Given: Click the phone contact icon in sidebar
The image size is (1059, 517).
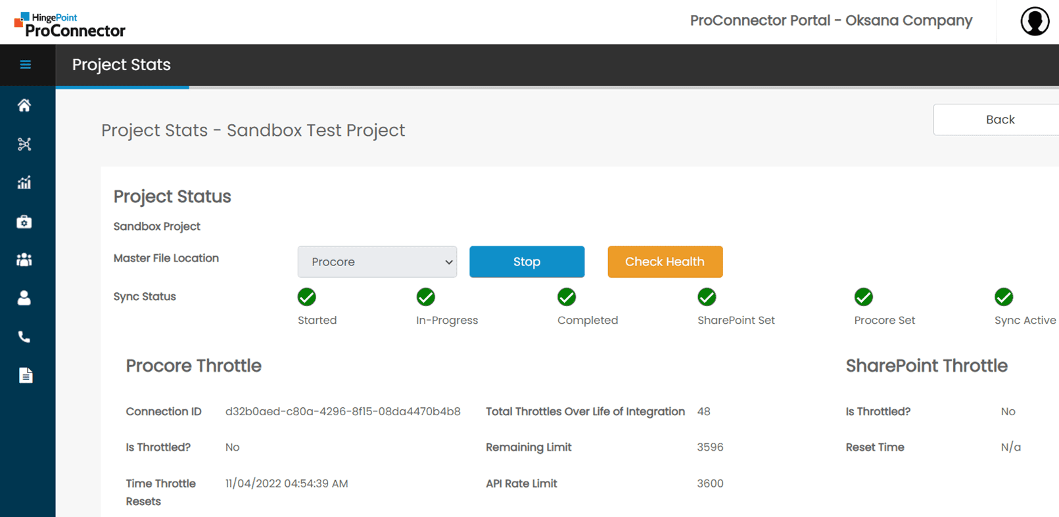Looking at the screenshot, I should point(24,336).
